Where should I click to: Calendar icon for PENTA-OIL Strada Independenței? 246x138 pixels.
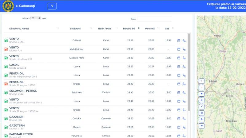pos(179,75)
